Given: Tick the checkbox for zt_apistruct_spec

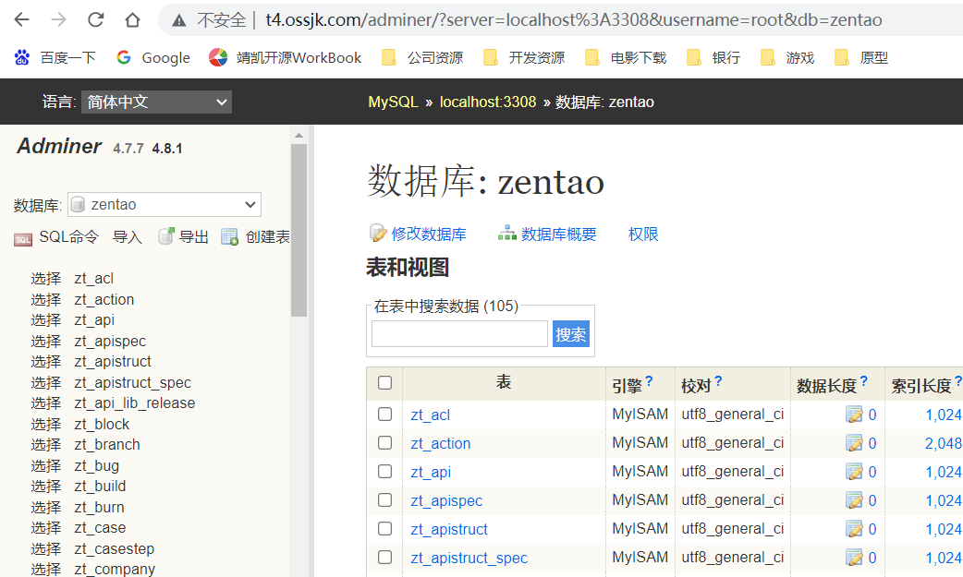Looking at the screenshot, I should tap(384, 558).
